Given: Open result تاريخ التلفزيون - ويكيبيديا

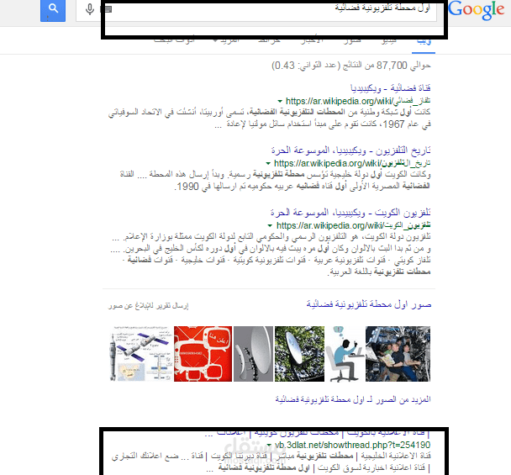Looking at the screenshot, I should click(350, 150).
